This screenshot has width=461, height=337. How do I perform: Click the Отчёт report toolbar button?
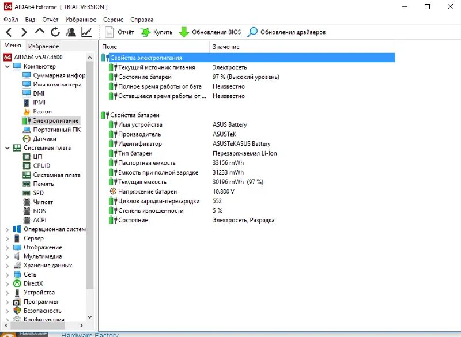119,32
